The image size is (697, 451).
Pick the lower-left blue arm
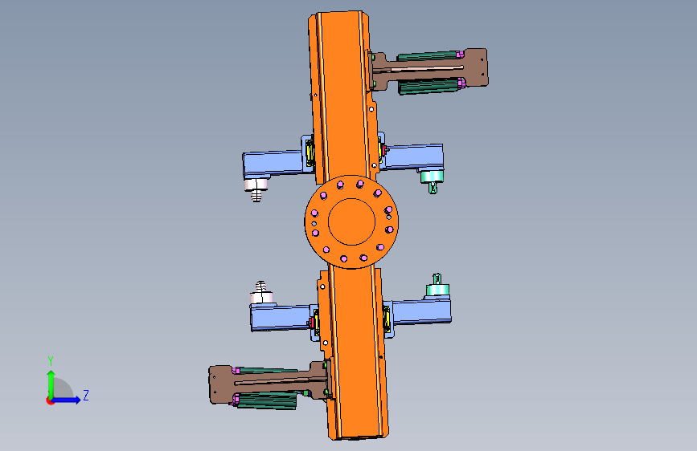281,317
